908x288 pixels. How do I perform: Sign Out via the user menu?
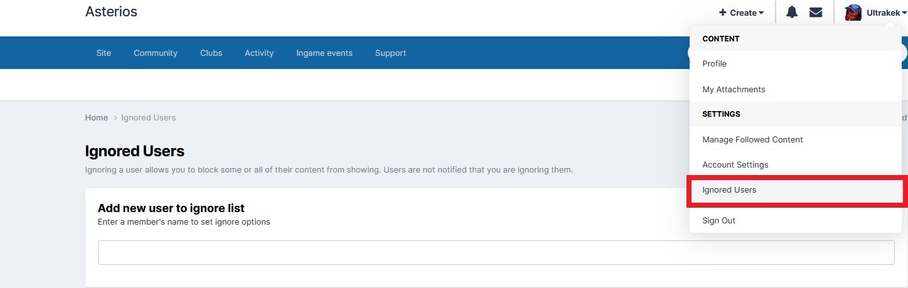718,221
